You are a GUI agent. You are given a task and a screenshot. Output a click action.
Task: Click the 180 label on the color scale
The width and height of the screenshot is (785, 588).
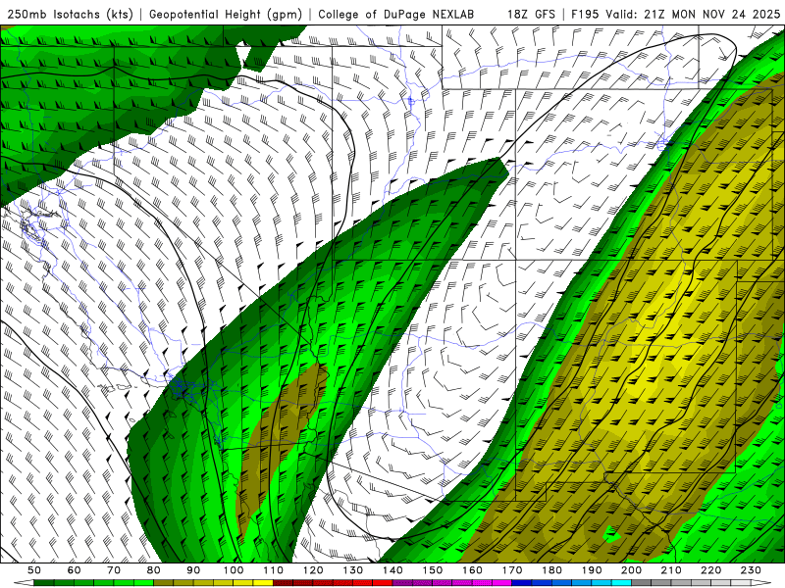pos(551,570)
